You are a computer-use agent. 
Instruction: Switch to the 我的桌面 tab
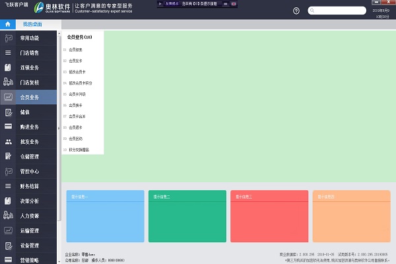tap(31, 24)
